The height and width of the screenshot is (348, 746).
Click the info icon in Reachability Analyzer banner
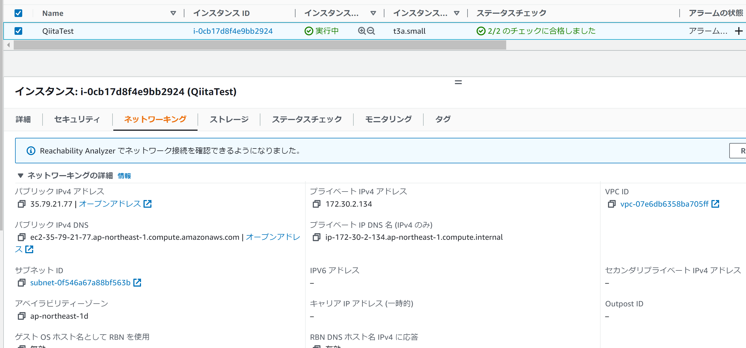pos(31,150)
